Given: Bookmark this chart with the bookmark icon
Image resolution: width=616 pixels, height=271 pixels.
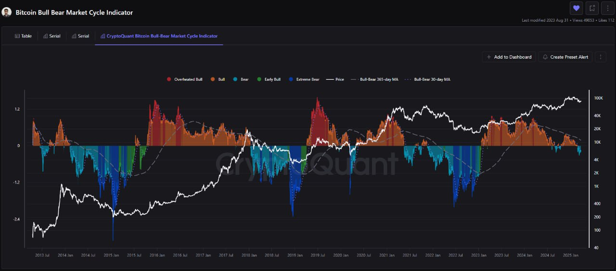Looking at the screenshot, I should pyautogui.click(x=592, y=8).
